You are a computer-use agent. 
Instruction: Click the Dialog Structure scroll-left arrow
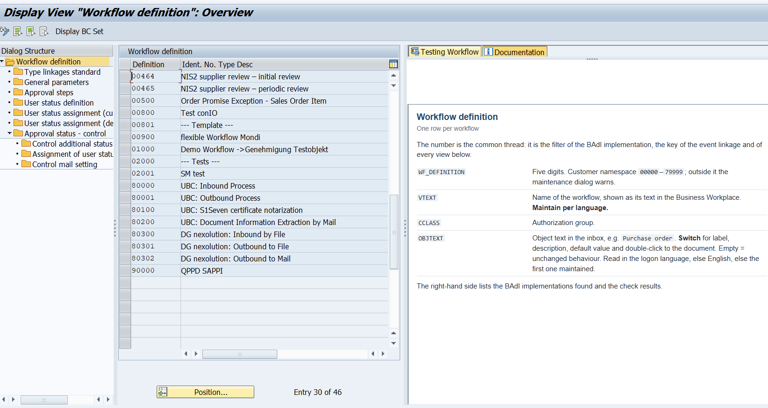pos(4,400)
